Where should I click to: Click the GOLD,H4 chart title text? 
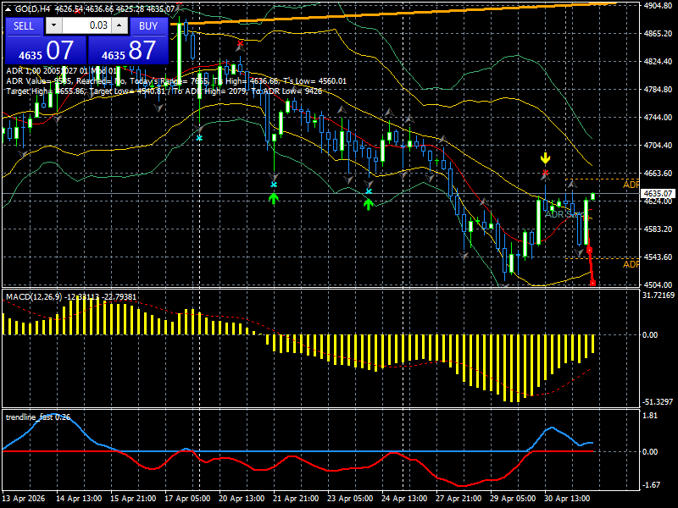pos(32,8)
